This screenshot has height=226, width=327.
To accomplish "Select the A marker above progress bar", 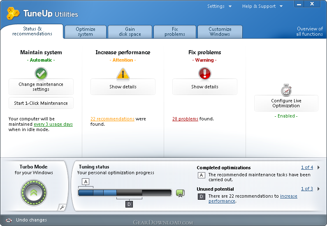I will click(x=86, y=182).
